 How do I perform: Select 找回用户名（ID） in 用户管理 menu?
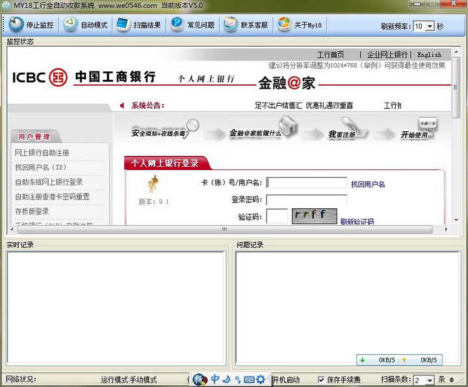(40, 168)
